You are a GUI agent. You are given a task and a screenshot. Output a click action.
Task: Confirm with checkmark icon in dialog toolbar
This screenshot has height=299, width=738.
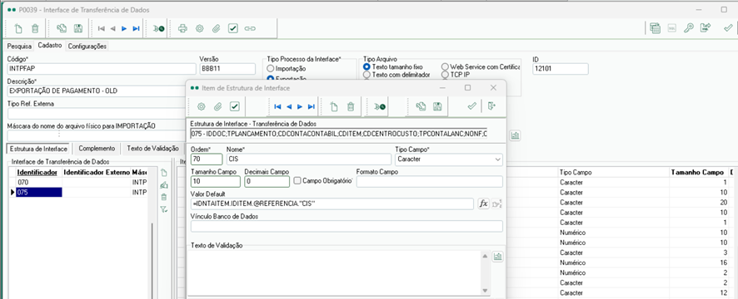(471, 106)
